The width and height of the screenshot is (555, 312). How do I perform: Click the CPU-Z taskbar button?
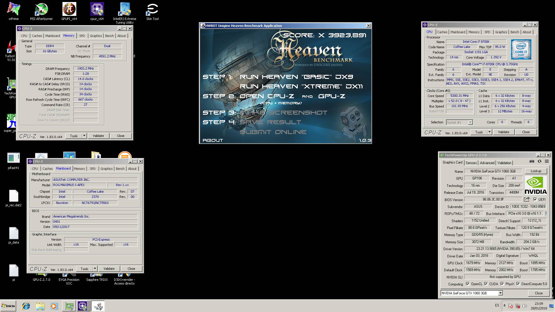click(82, 306)
